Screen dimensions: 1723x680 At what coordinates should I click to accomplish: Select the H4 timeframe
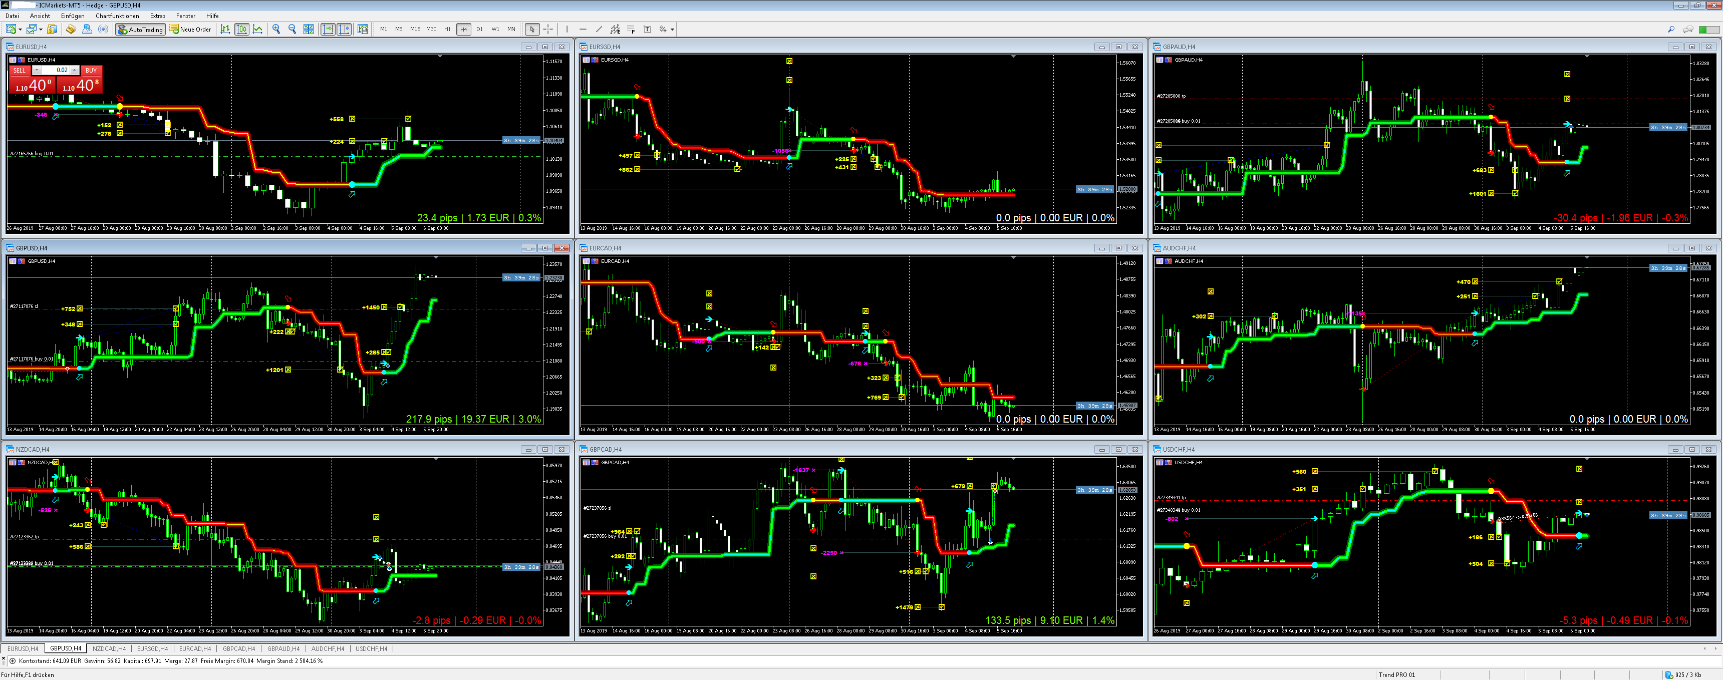(x=463, y=30)
